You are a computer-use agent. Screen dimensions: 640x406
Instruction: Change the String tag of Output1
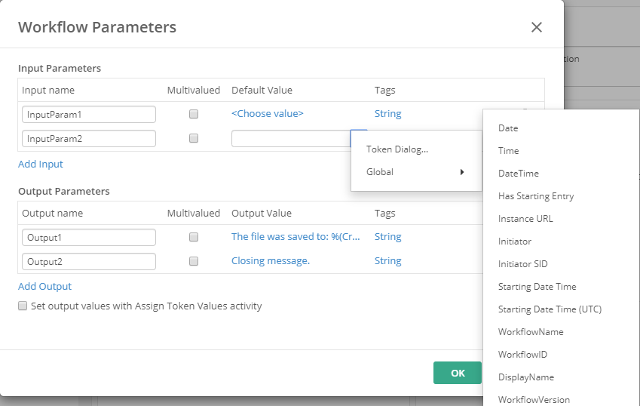coord(387,237)
